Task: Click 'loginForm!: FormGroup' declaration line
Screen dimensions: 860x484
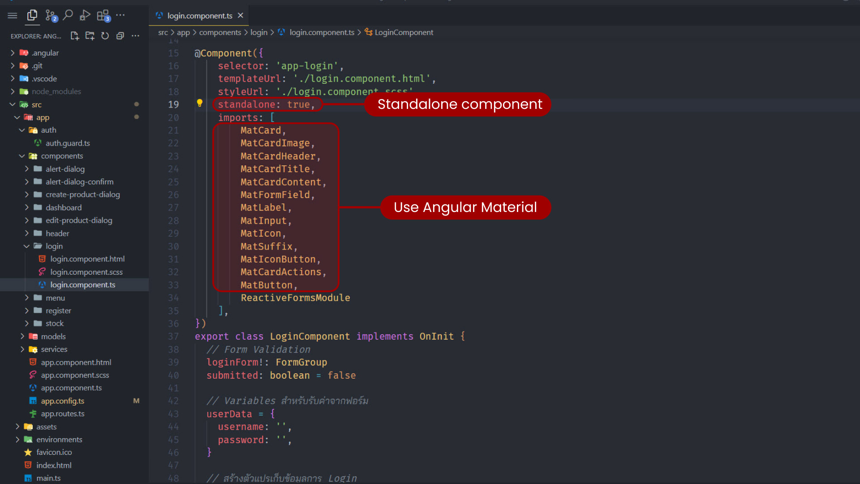Action: pos(267,362)
